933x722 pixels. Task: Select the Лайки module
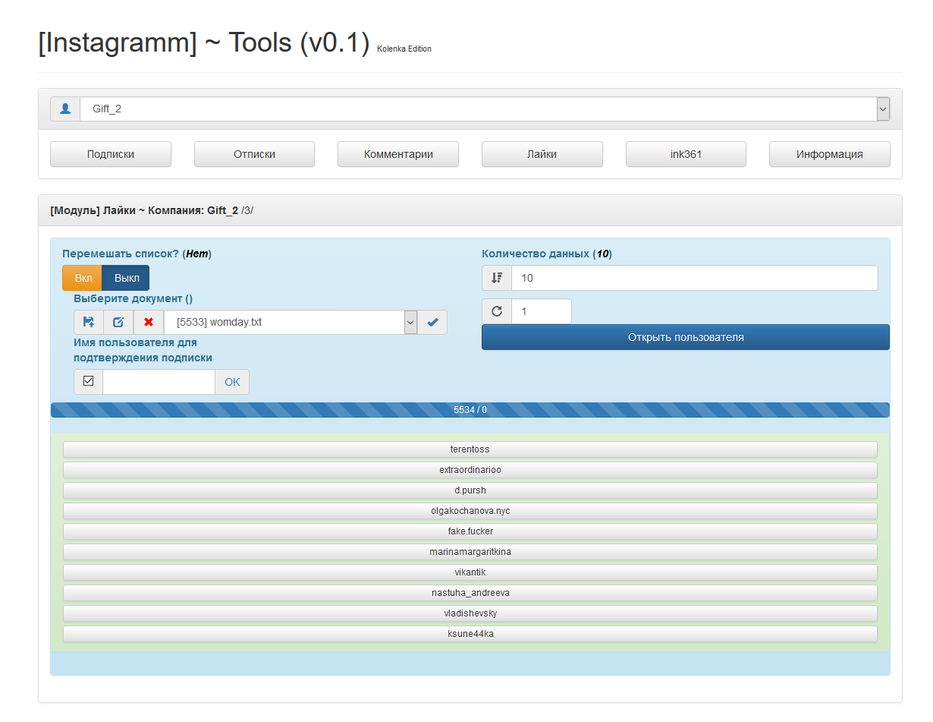(542, 154)
